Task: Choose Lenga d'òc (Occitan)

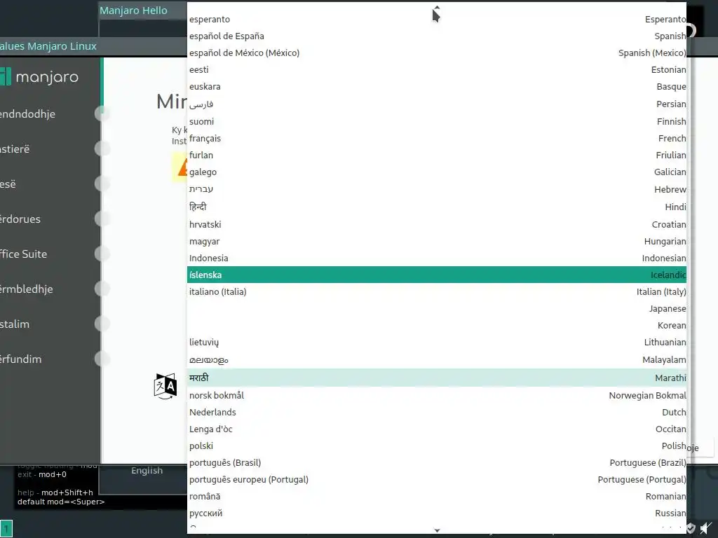Action: pyautogui.click(x=437, y=429)
